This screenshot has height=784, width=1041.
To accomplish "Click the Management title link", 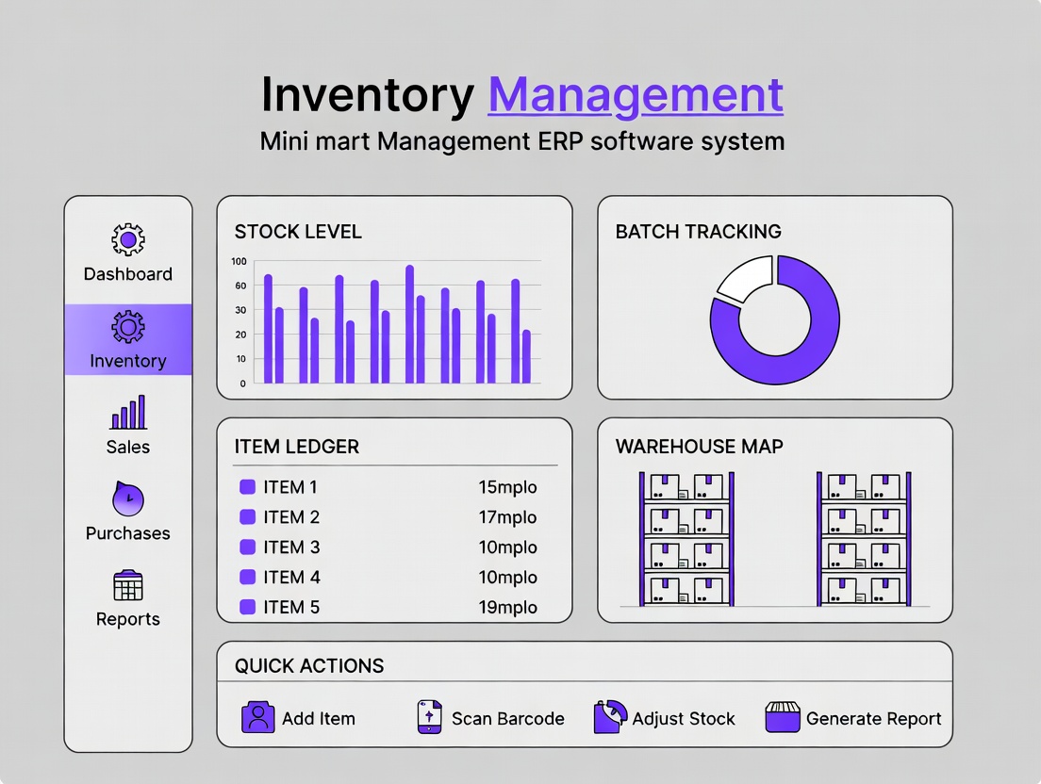I will click(x=635, y=94).
